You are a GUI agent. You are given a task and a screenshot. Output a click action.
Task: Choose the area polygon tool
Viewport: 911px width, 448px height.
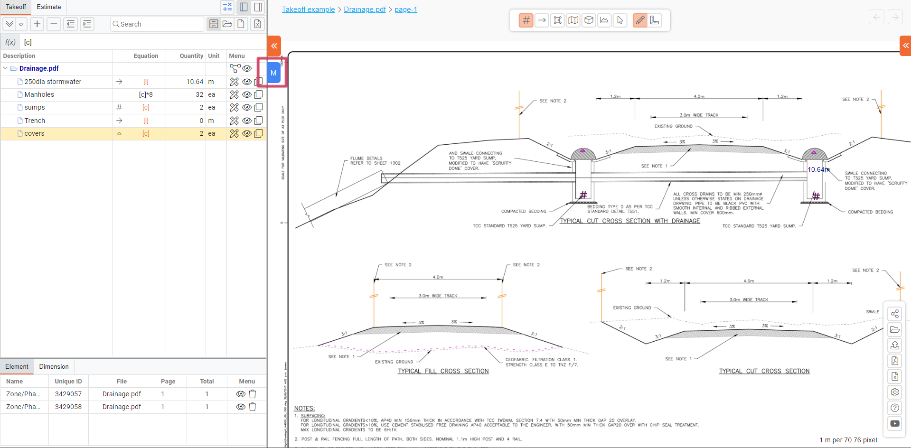point(557,20)
